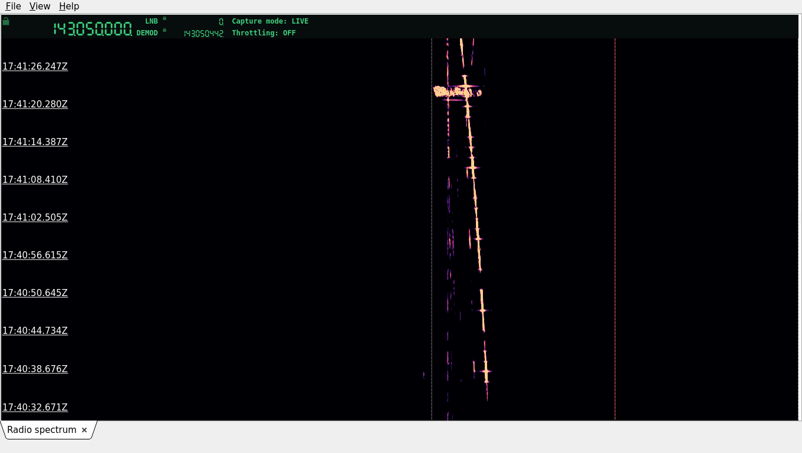Toggle the main frequency lock icon

(6, 21)
